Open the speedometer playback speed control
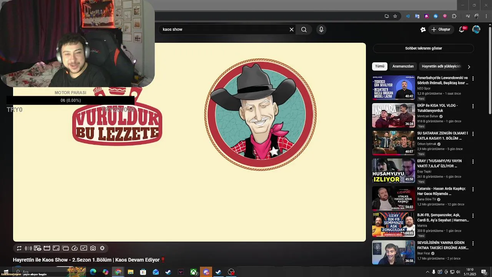492x277 pixels. [x=75, y=248]
